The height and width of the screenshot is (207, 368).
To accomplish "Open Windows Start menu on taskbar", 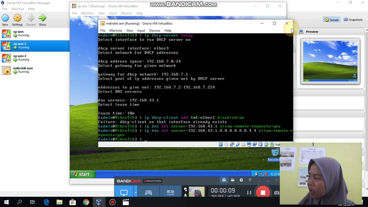I will pos(6,202).
